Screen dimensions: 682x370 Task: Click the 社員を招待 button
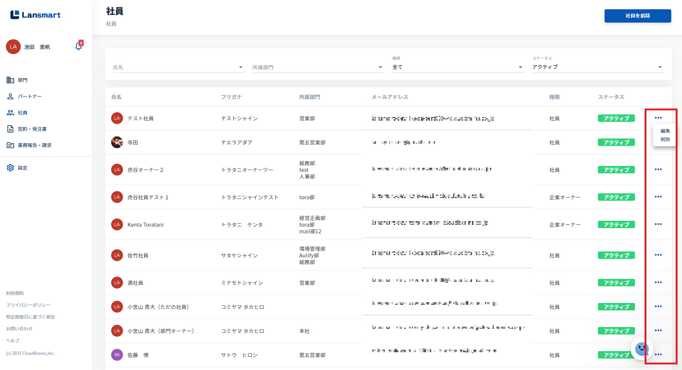(638, 16)
